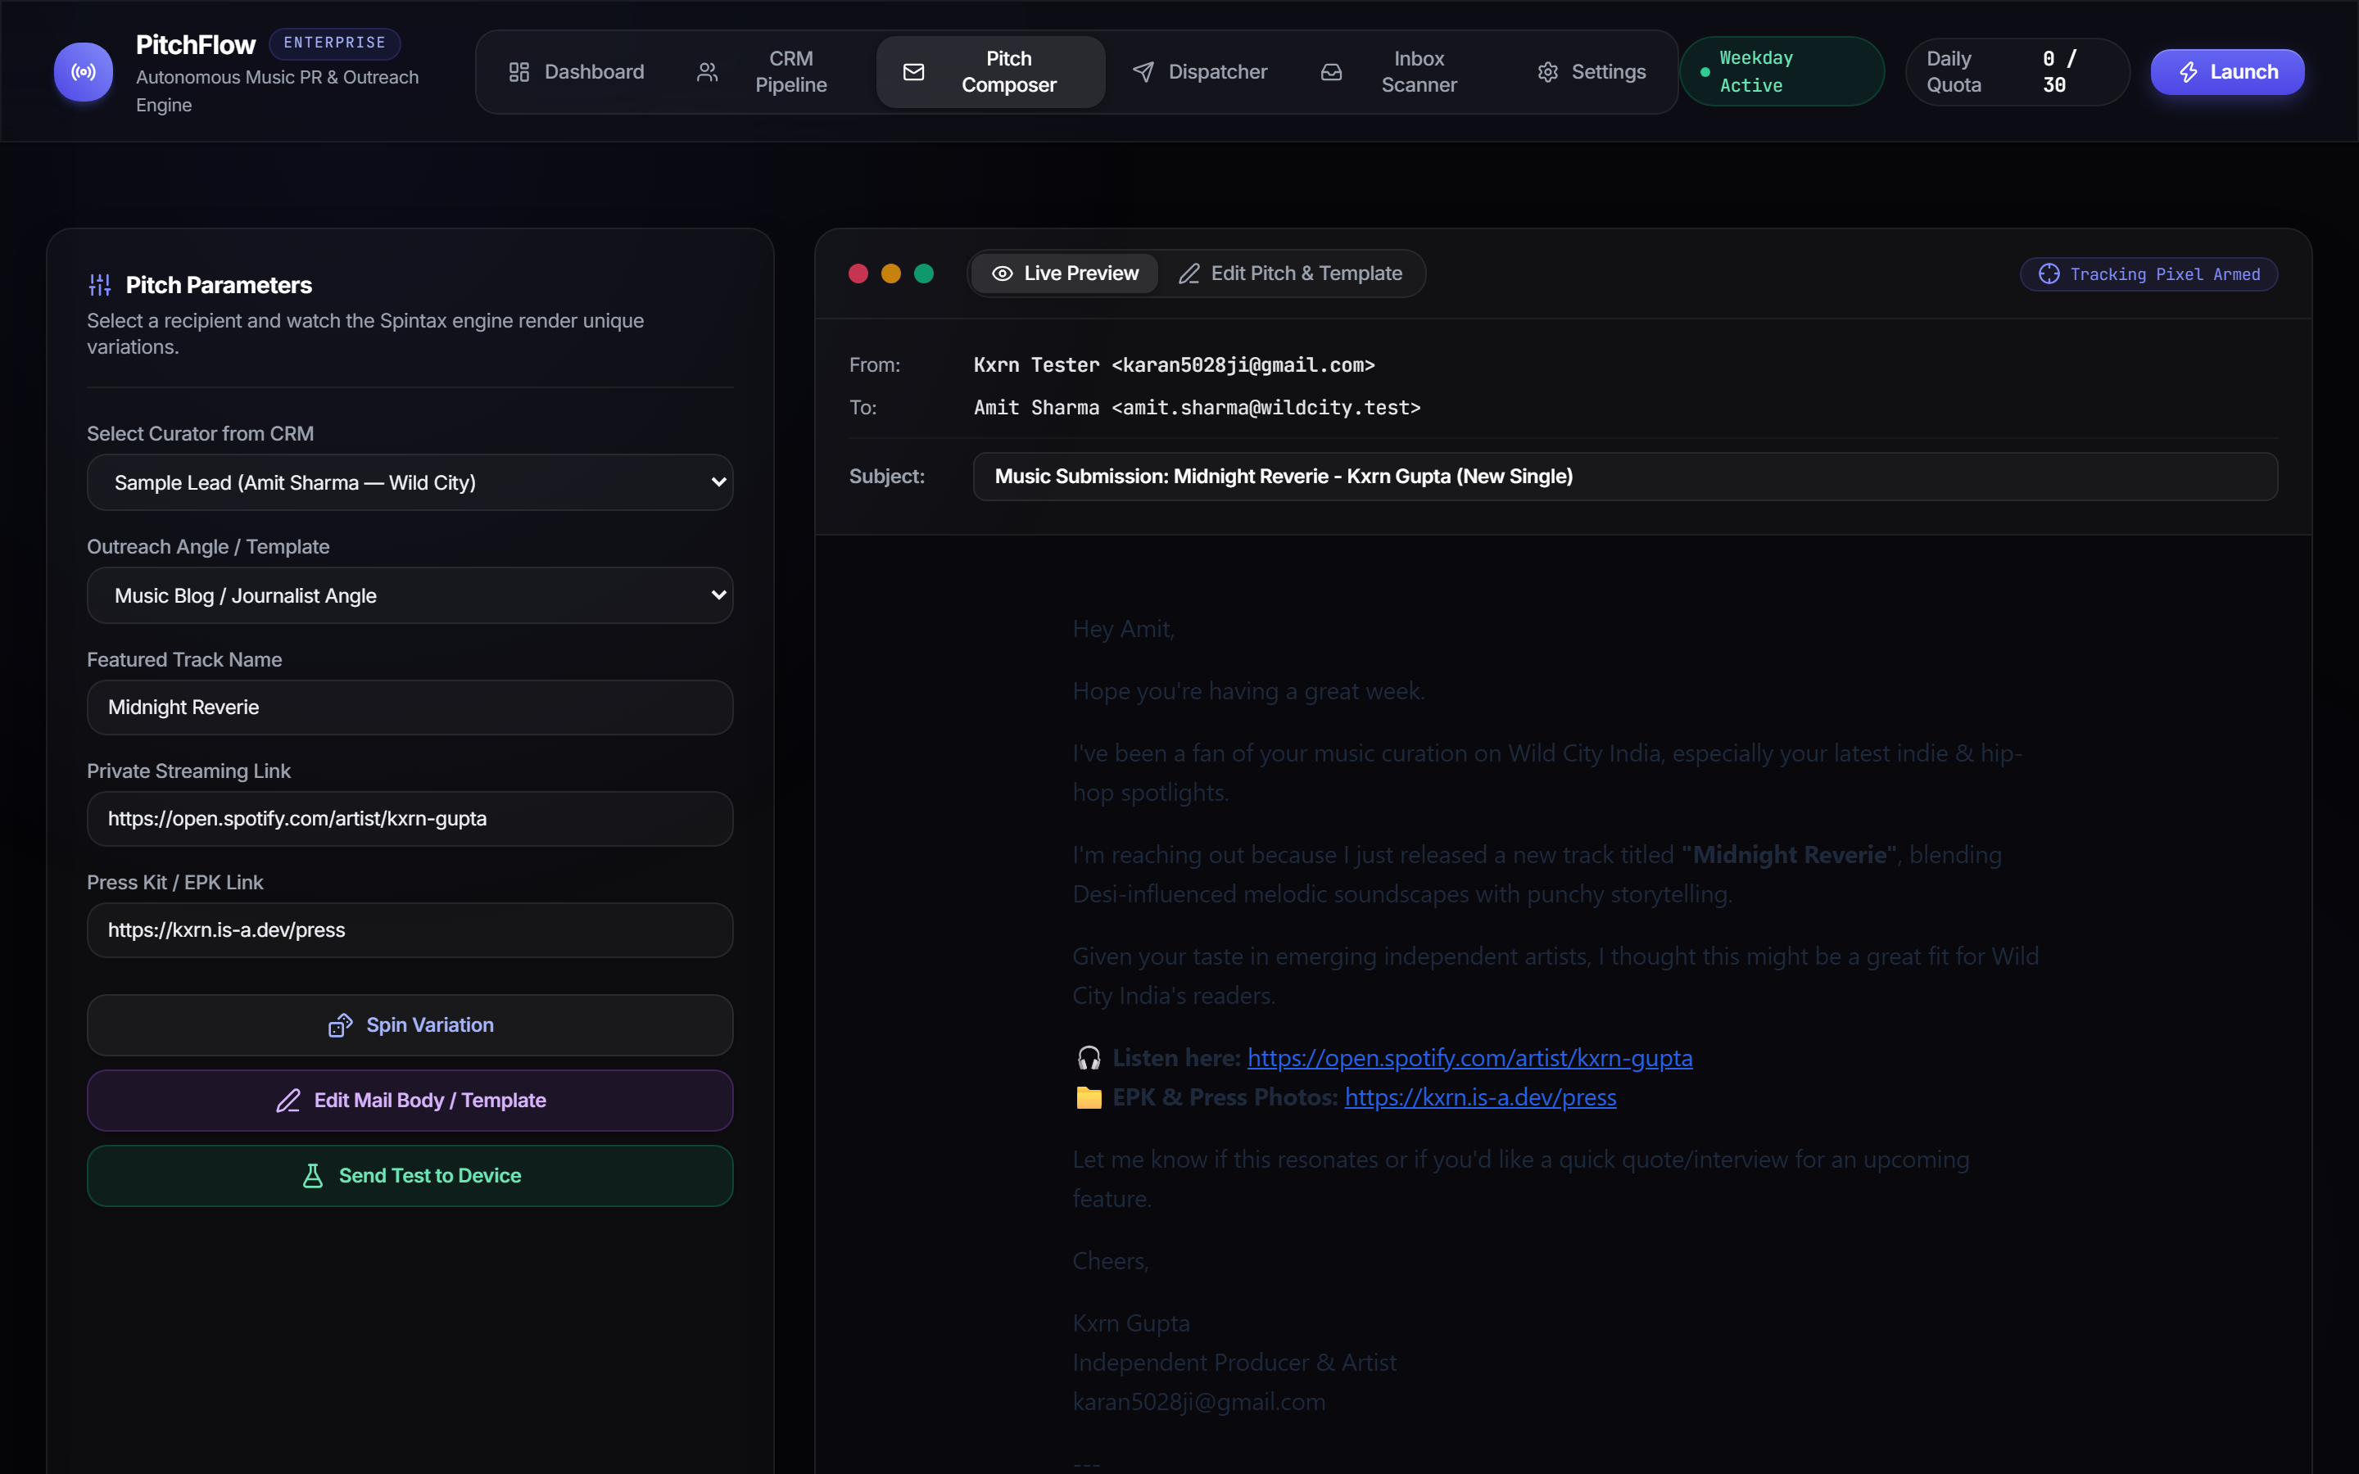Focus the Featured Track Name field

click(410, 708)
